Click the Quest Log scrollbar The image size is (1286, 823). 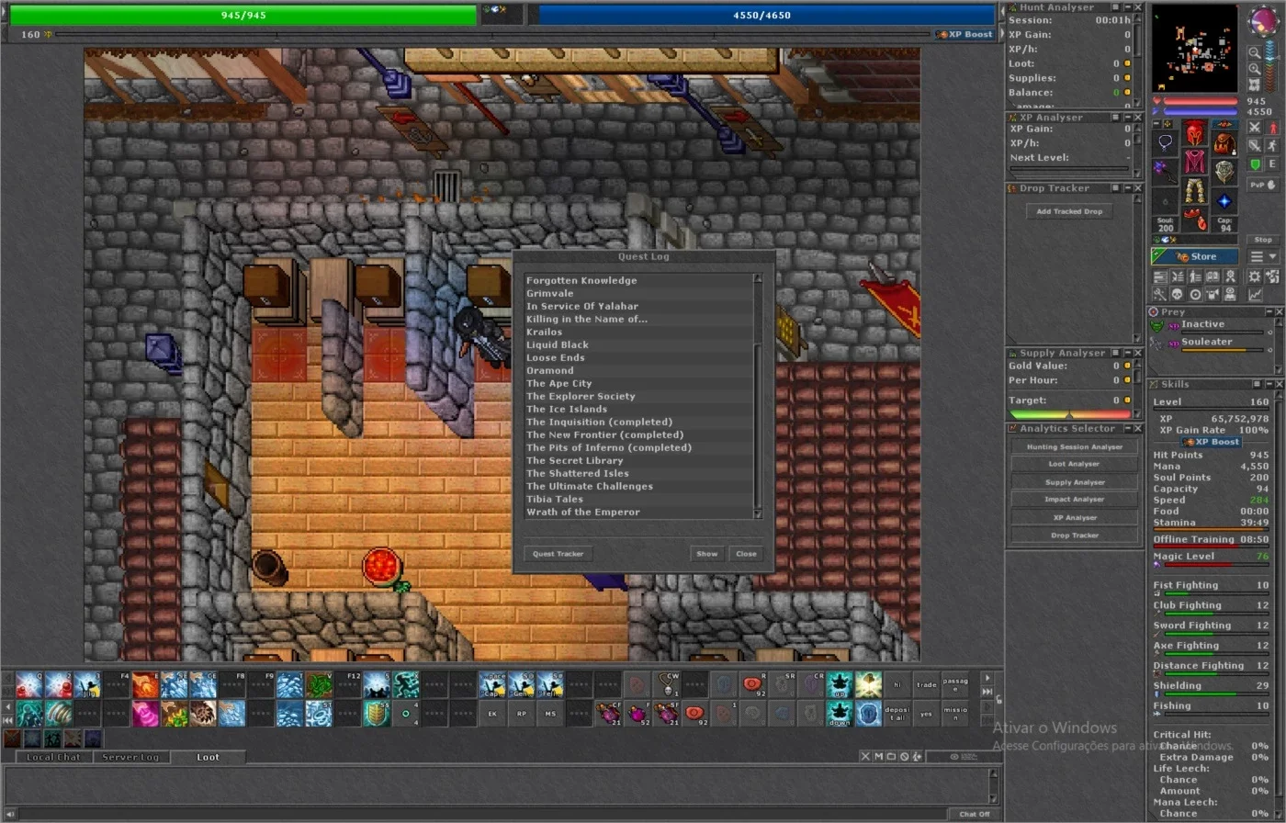[x=758, y=396]
